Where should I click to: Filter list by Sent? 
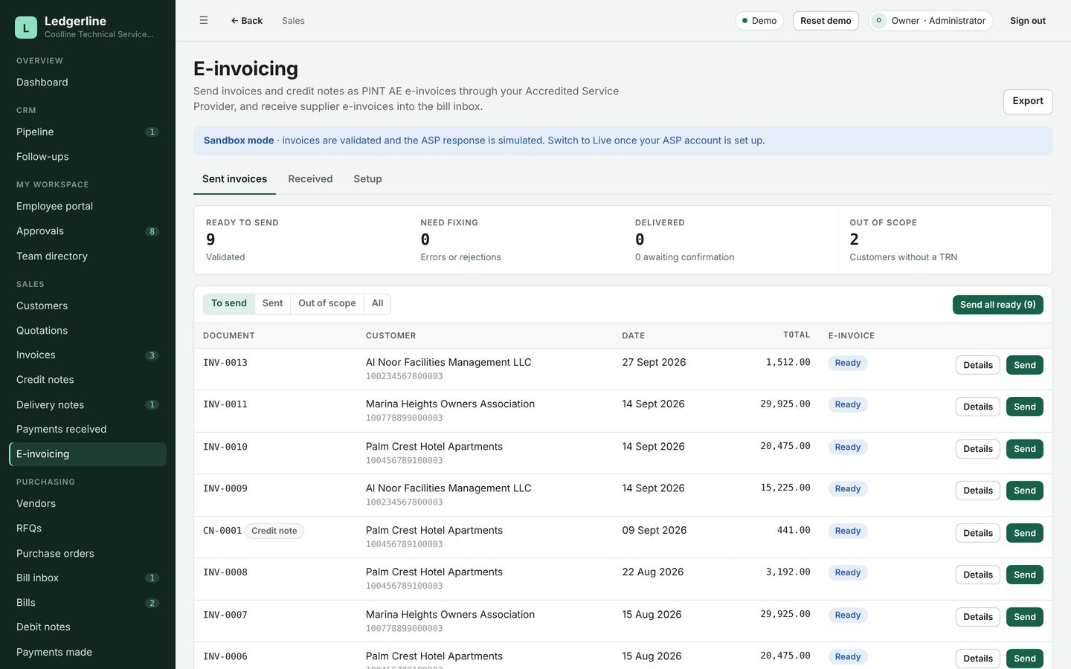click(x=272, y=303)
